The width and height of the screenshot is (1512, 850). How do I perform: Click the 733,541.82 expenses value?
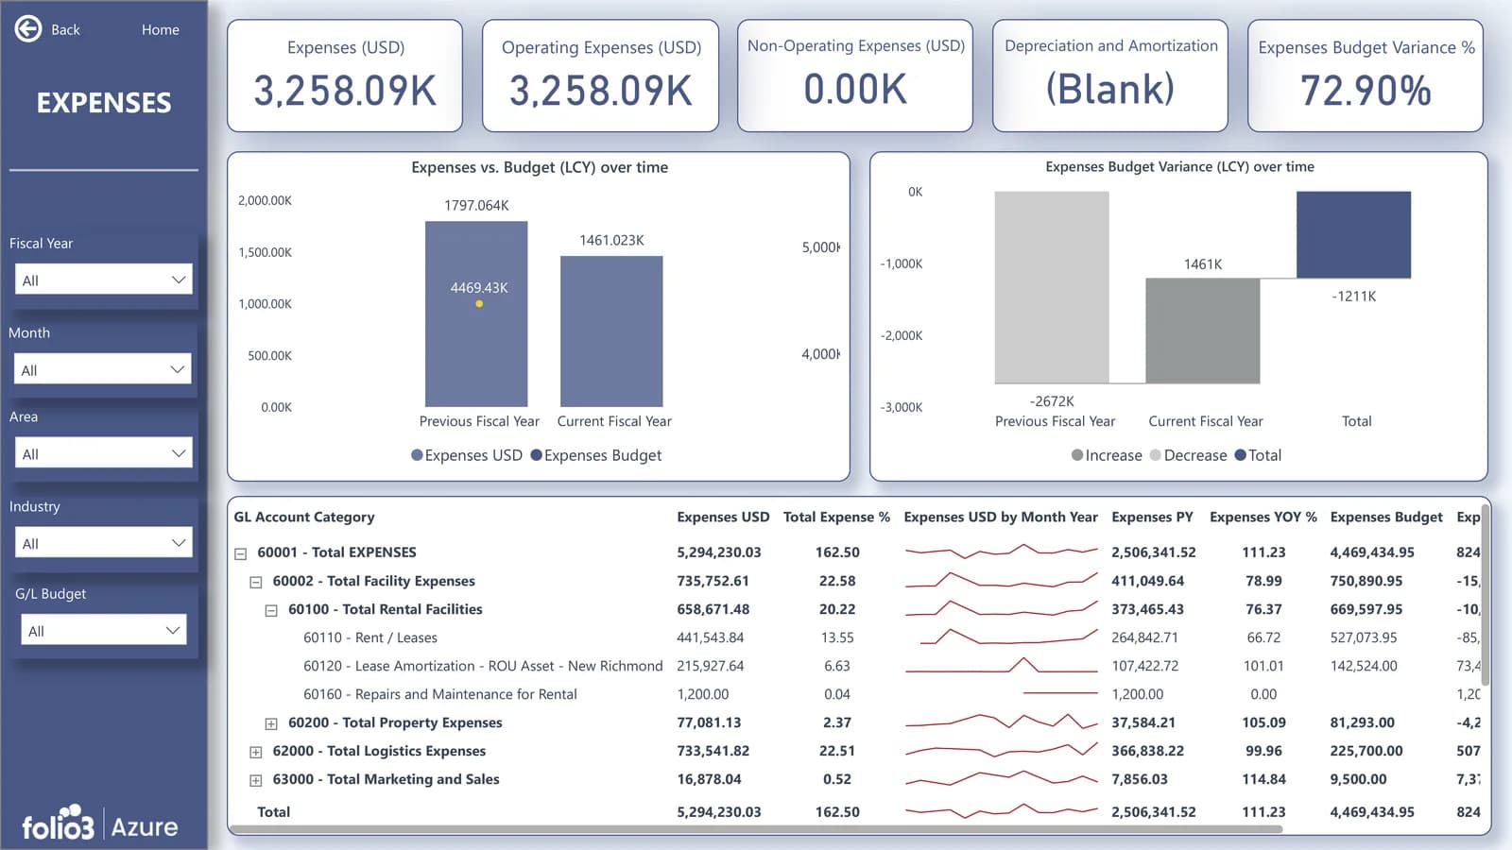713,751
